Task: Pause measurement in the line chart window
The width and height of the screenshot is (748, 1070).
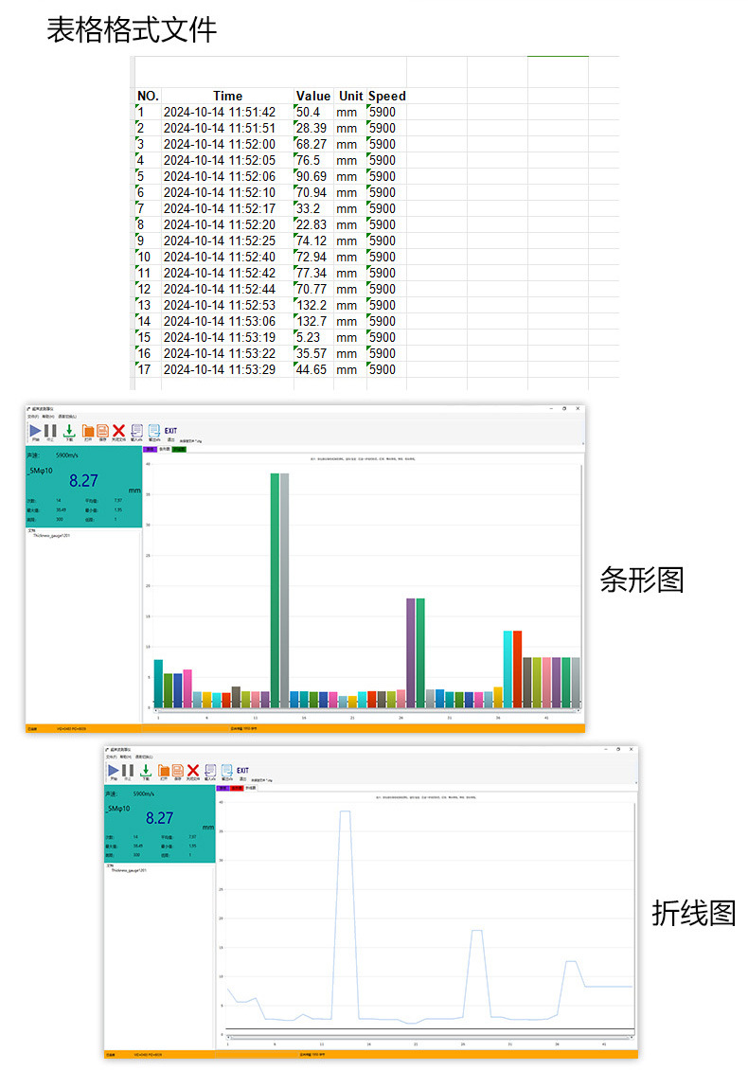Action: (x=128, y=771)
